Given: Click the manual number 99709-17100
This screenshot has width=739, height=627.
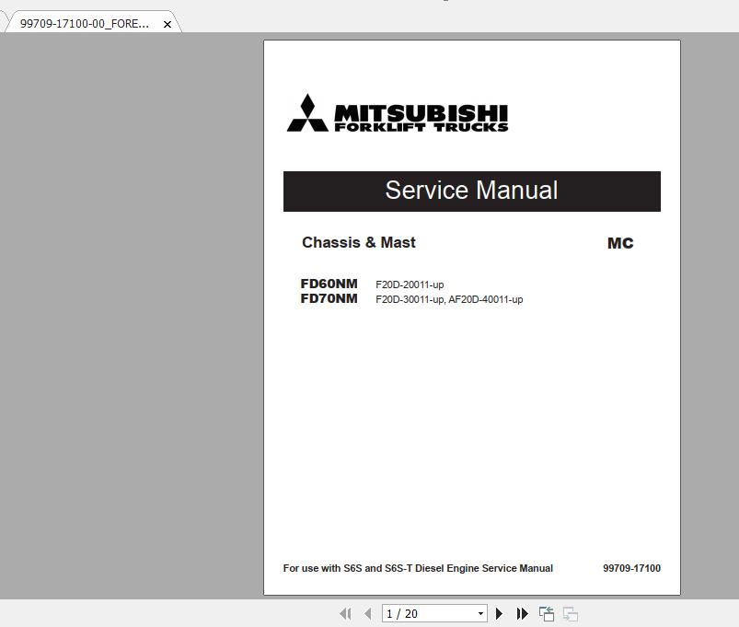Looking at the screenshot, I should pyautogui.click(x=633, y=568).
